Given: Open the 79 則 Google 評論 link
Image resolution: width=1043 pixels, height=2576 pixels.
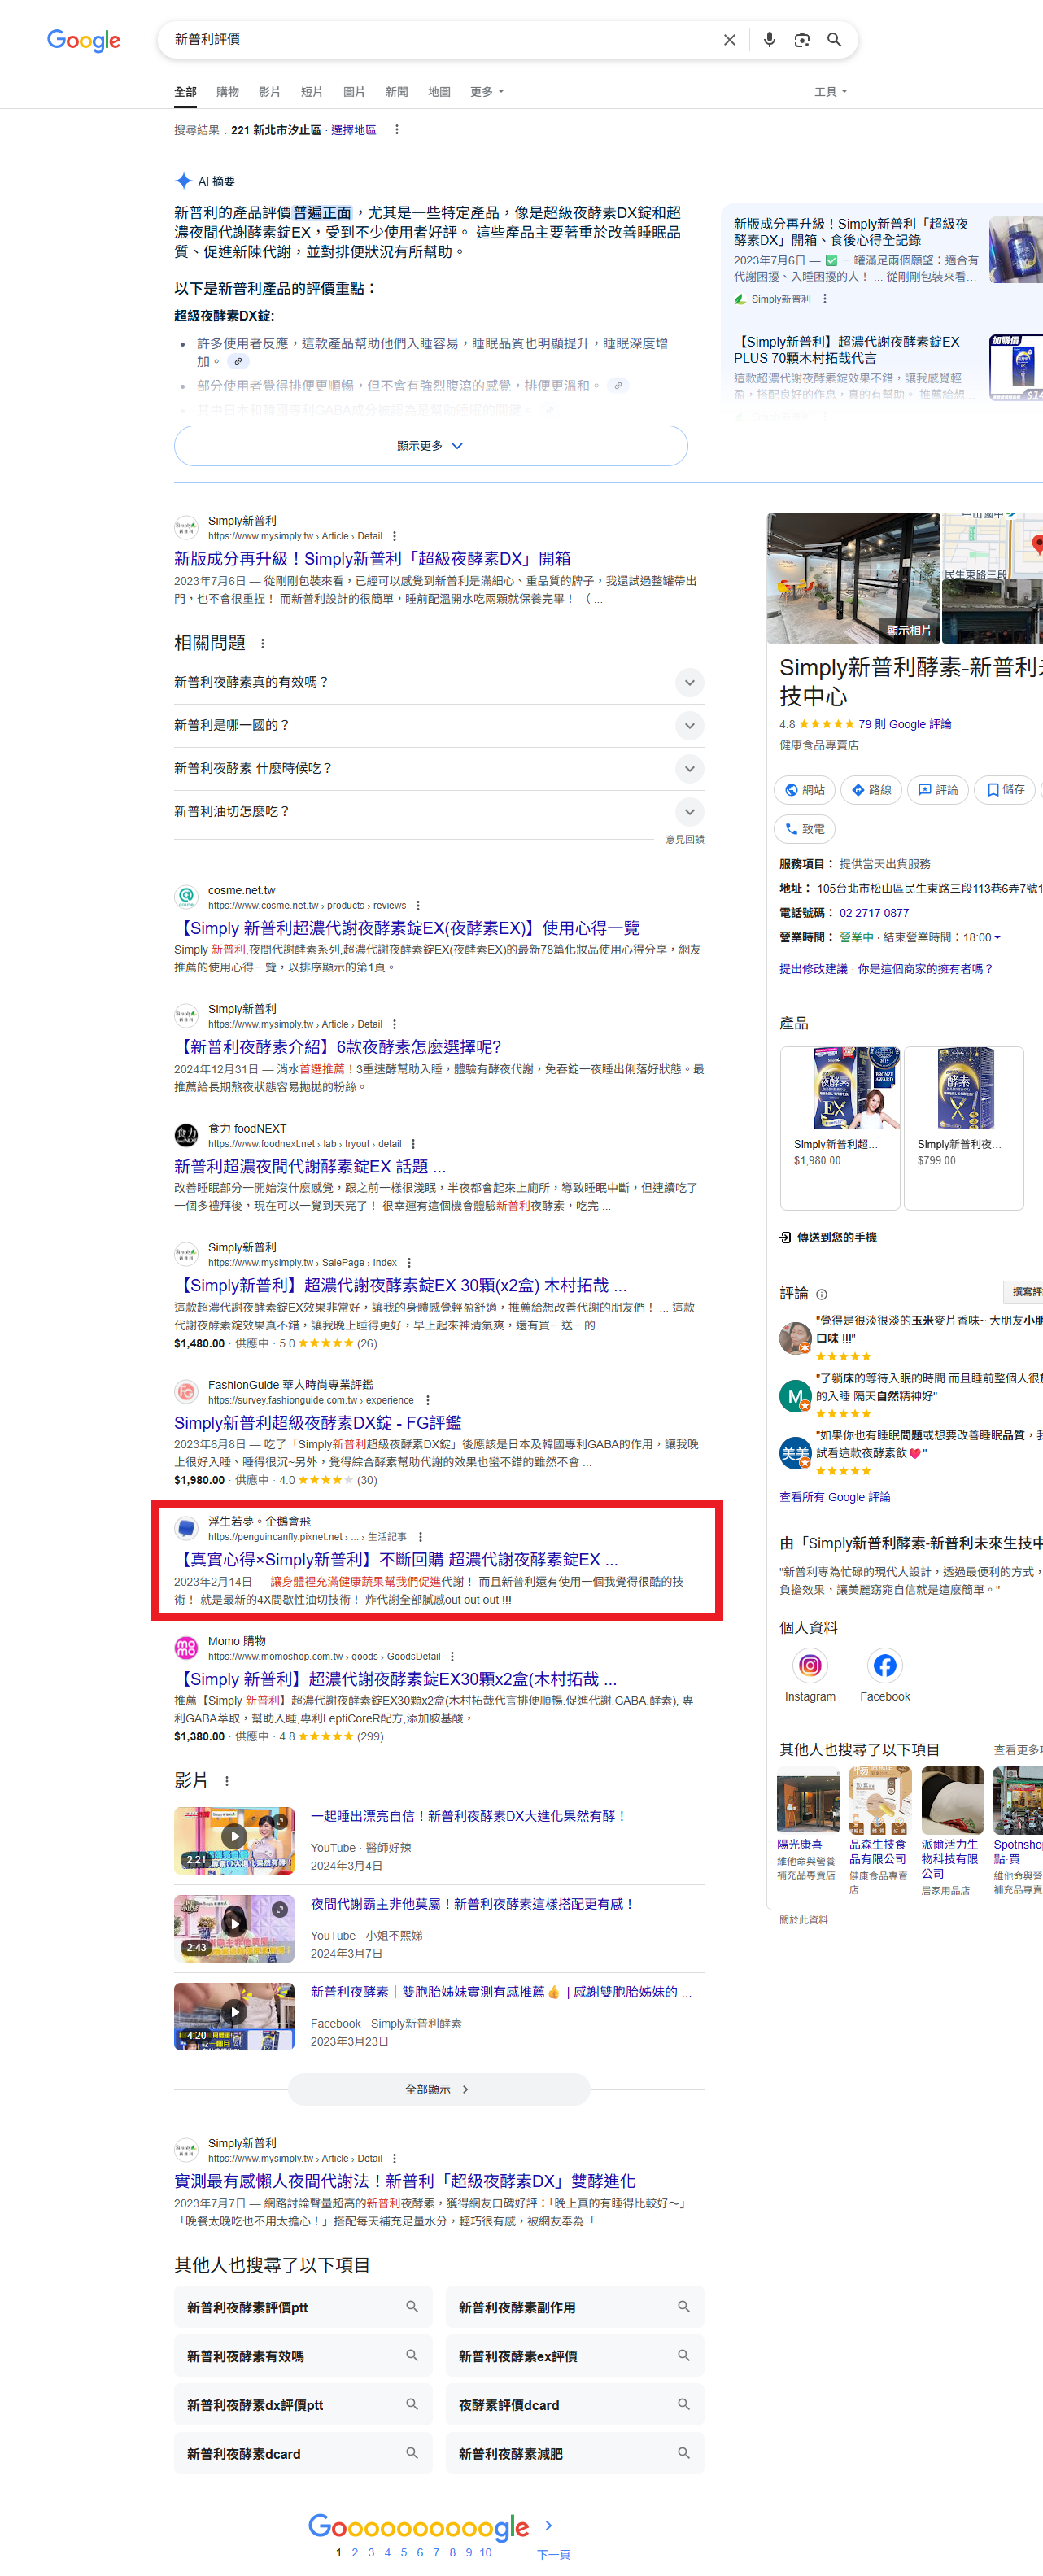Looking at the screenshot, I should [905, 724].
